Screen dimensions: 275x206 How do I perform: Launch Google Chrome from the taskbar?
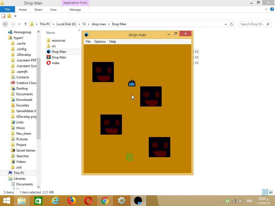[105, 201]
